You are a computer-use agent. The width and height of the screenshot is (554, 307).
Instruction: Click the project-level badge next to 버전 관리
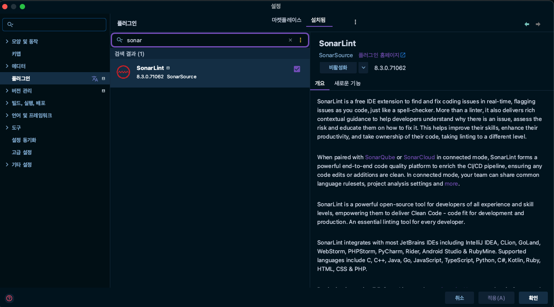pos(103,91)
